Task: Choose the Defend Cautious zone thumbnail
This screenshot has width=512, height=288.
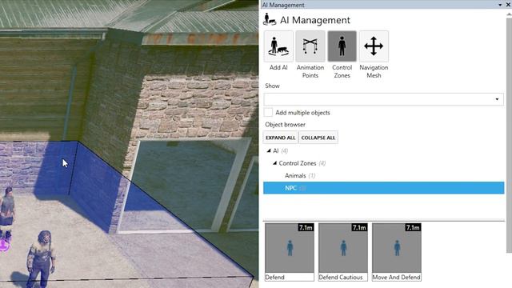Action: [343, 252]
